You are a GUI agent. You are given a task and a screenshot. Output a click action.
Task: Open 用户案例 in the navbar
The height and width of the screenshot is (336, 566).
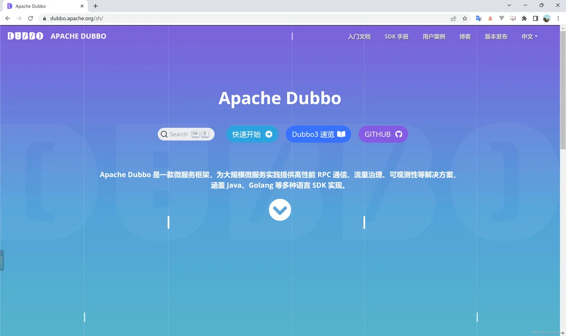434,36
